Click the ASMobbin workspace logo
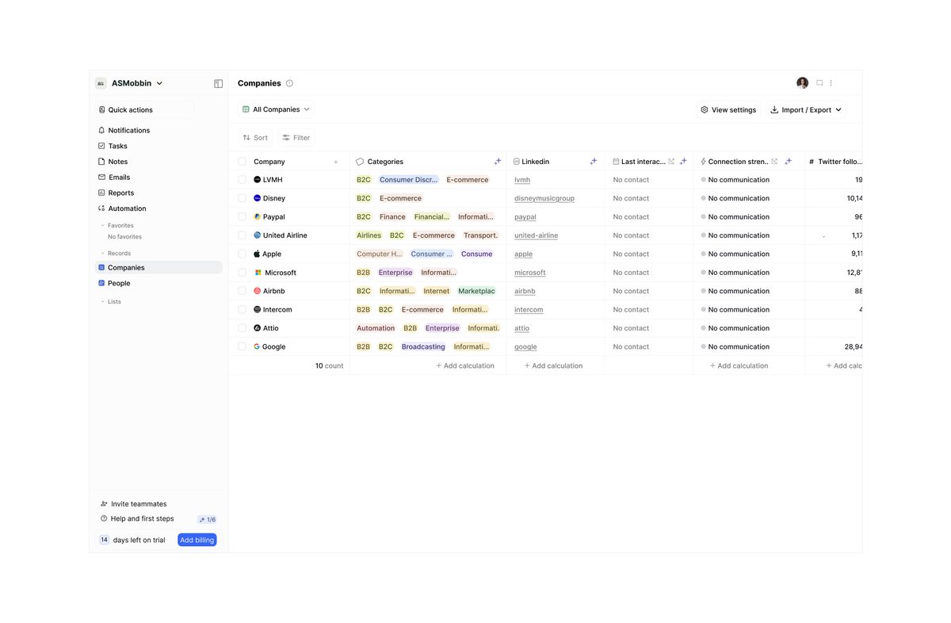 pos(101,83)
